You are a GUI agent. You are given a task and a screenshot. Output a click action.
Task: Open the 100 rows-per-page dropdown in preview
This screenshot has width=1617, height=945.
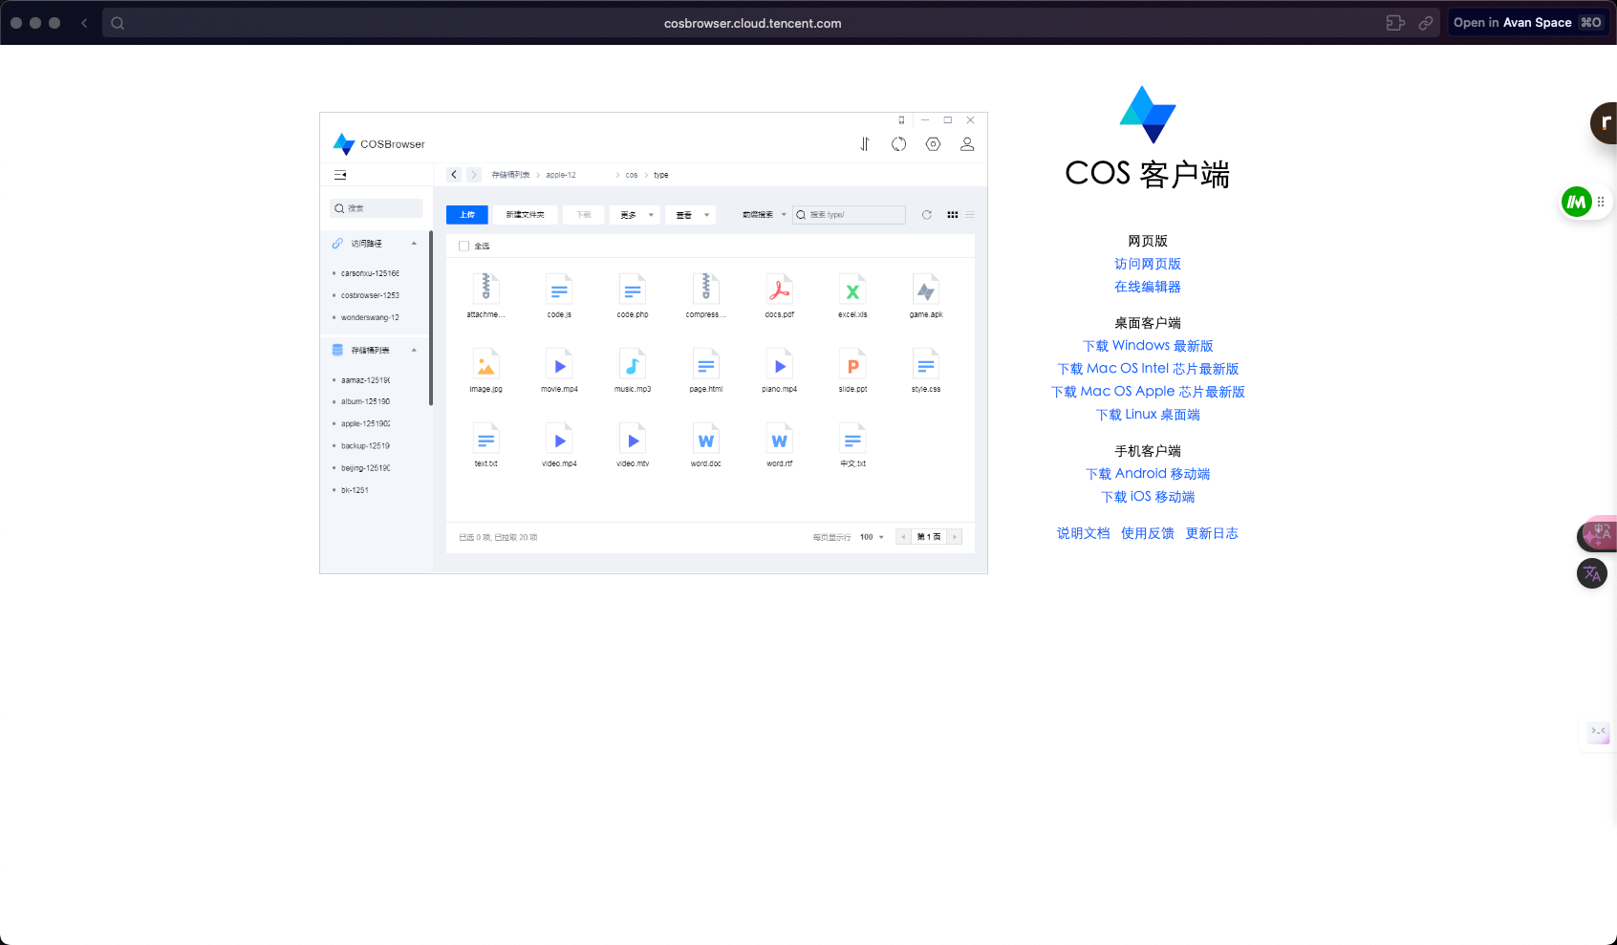(872, 537)
